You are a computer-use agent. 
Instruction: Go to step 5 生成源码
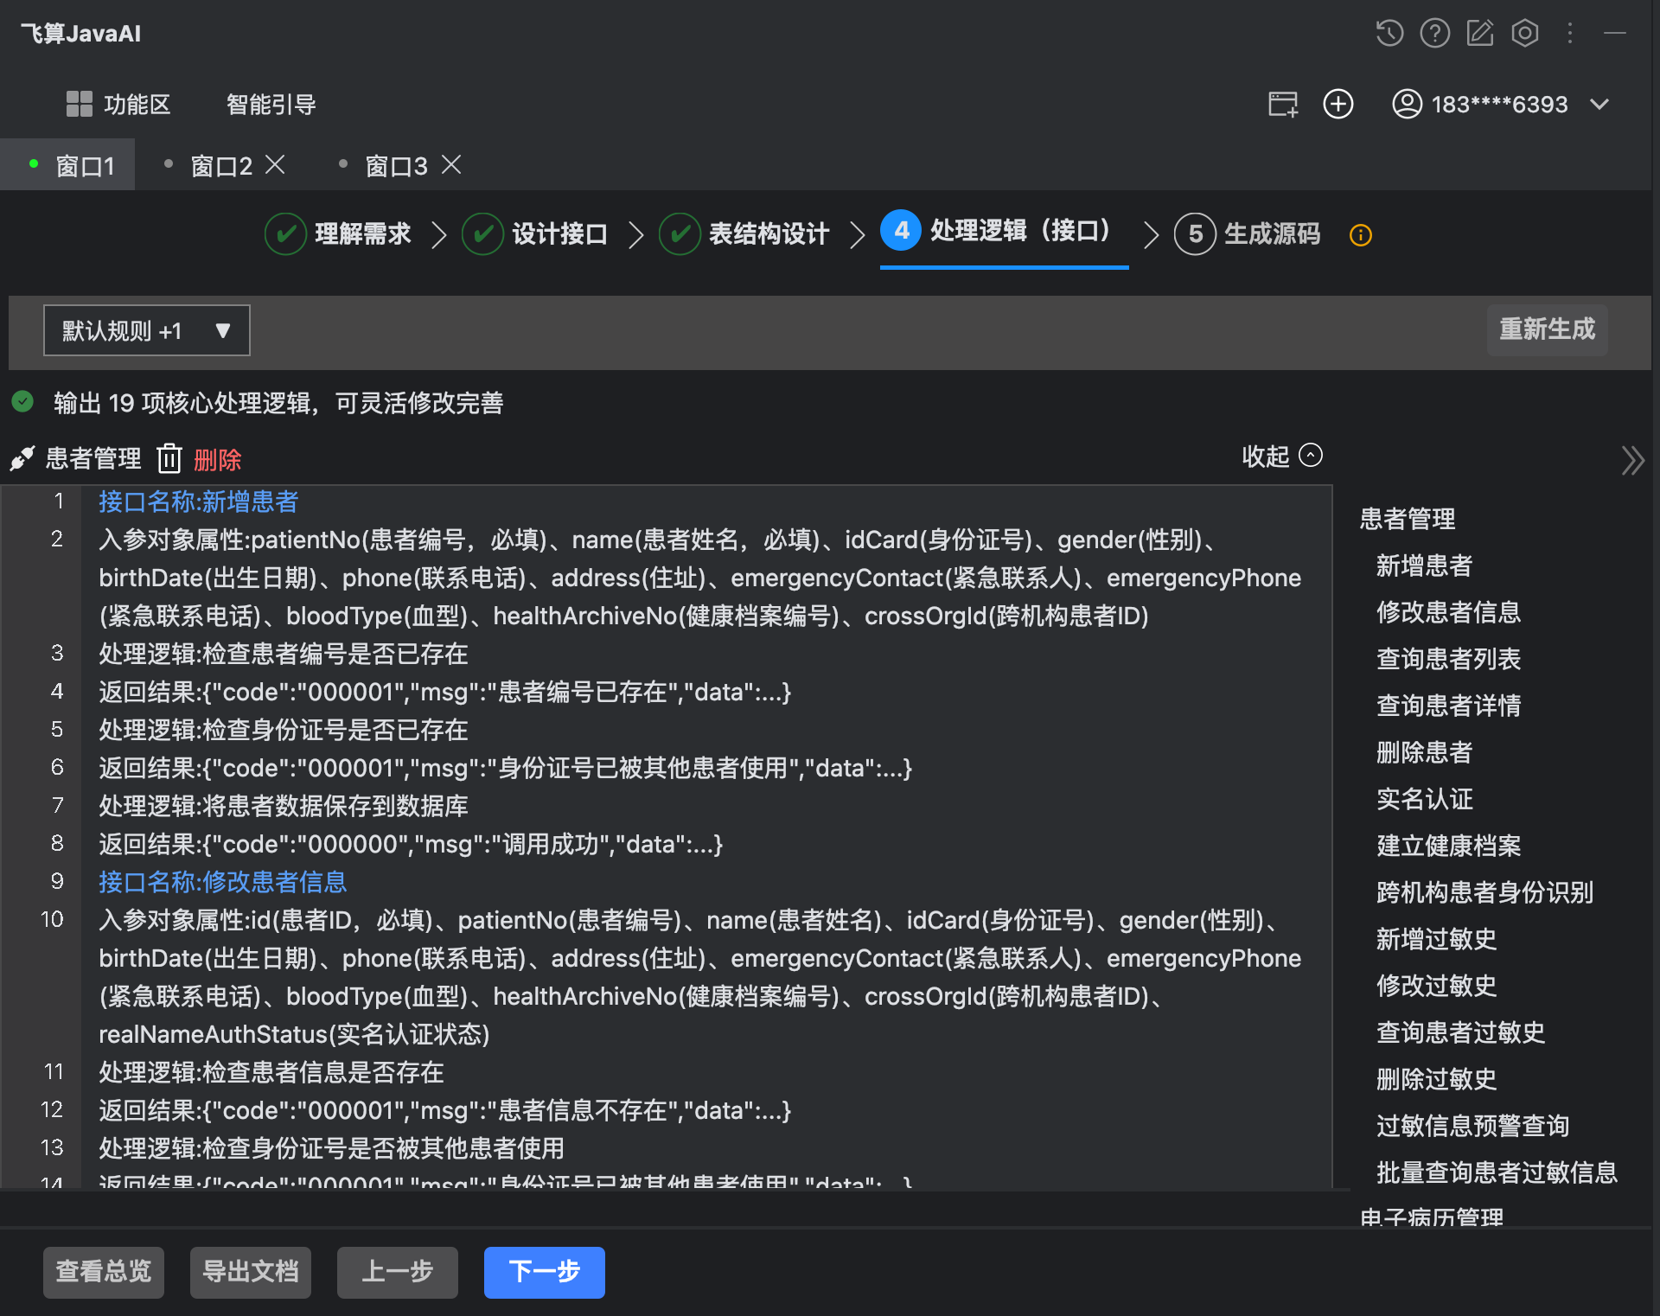(x=1248, y=234)
